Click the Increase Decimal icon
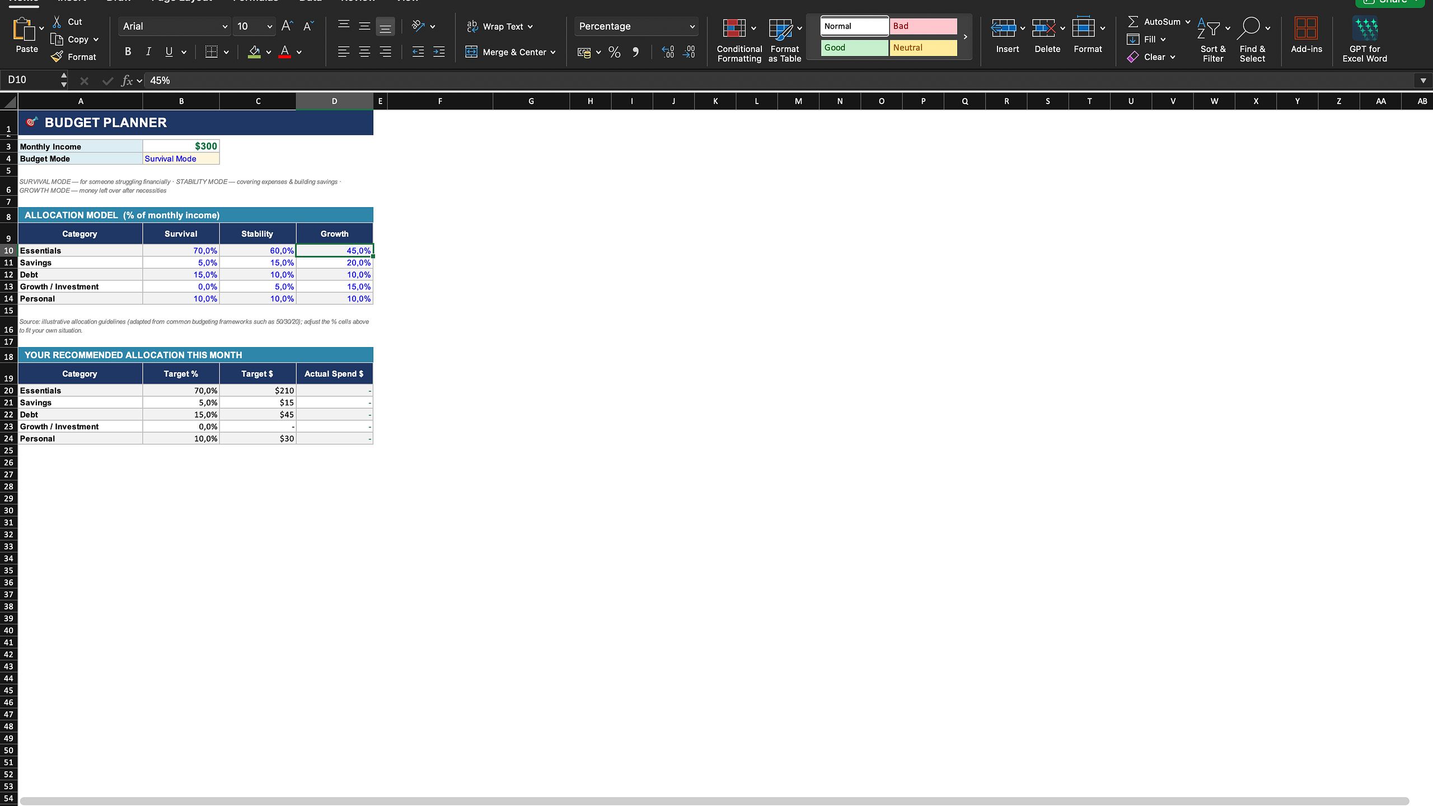This screenshot has width=1433, height=806. click(668, 53)
